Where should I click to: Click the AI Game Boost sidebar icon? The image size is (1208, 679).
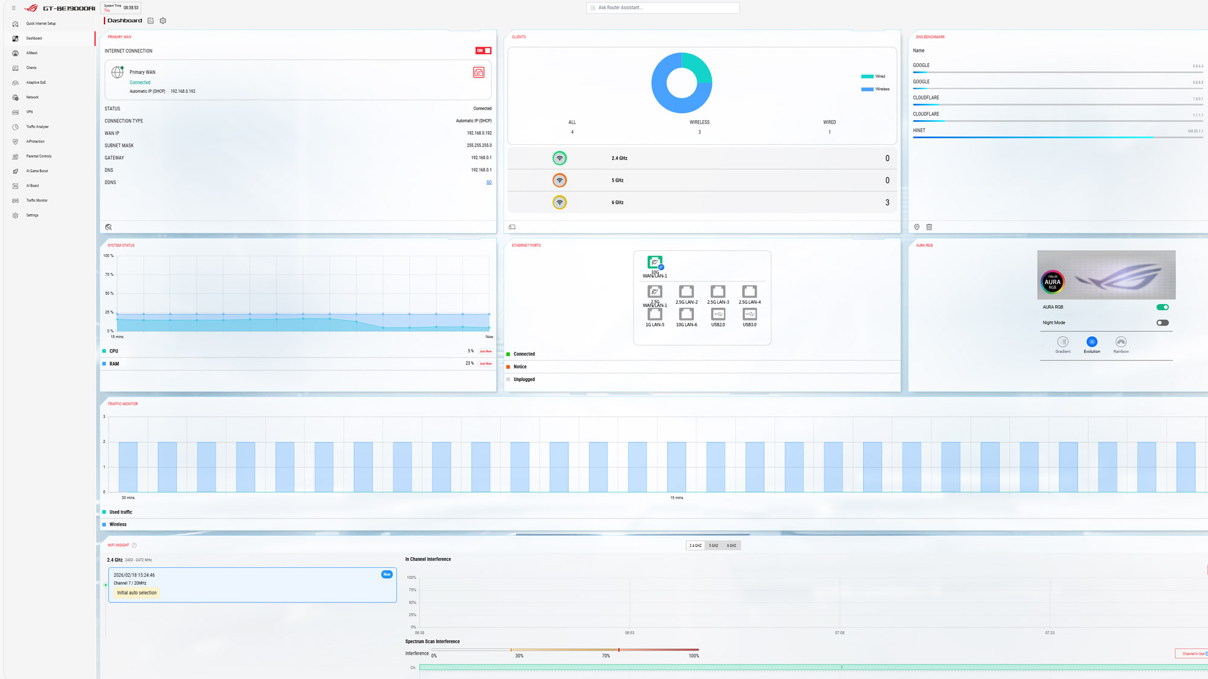16,171
